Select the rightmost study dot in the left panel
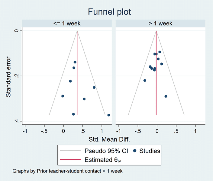The width and height of the screenshot is (213, 181). (x=109, y=115)
